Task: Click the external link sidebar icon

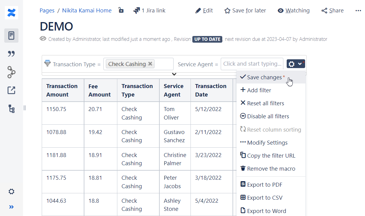Action: coord(11,90)
